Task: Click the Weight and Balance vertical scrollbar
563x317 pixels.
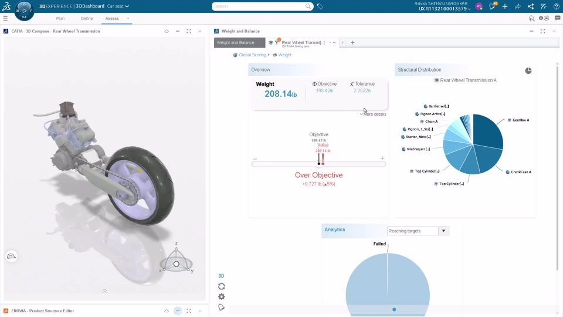Action: [557, 167]
